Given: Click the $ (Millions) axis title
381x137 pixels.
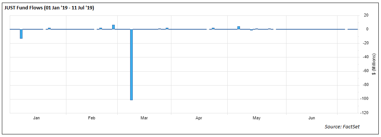Looking at the screenshot, I should (x=374, y=64).
